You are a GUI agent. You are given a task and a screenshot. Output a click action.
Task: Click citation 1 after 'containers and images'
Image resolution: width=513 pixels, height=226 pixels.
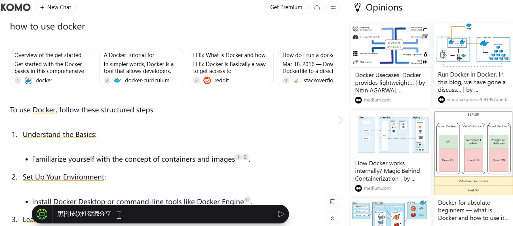238,157
